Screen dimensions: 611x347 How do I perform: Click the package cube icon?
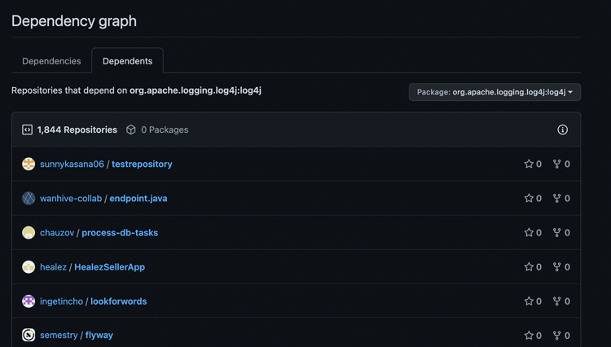131,130
